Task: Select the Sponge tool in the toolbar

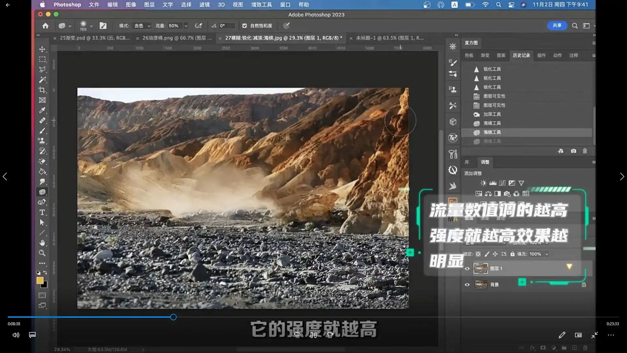Action: click(x=42, y=192)
